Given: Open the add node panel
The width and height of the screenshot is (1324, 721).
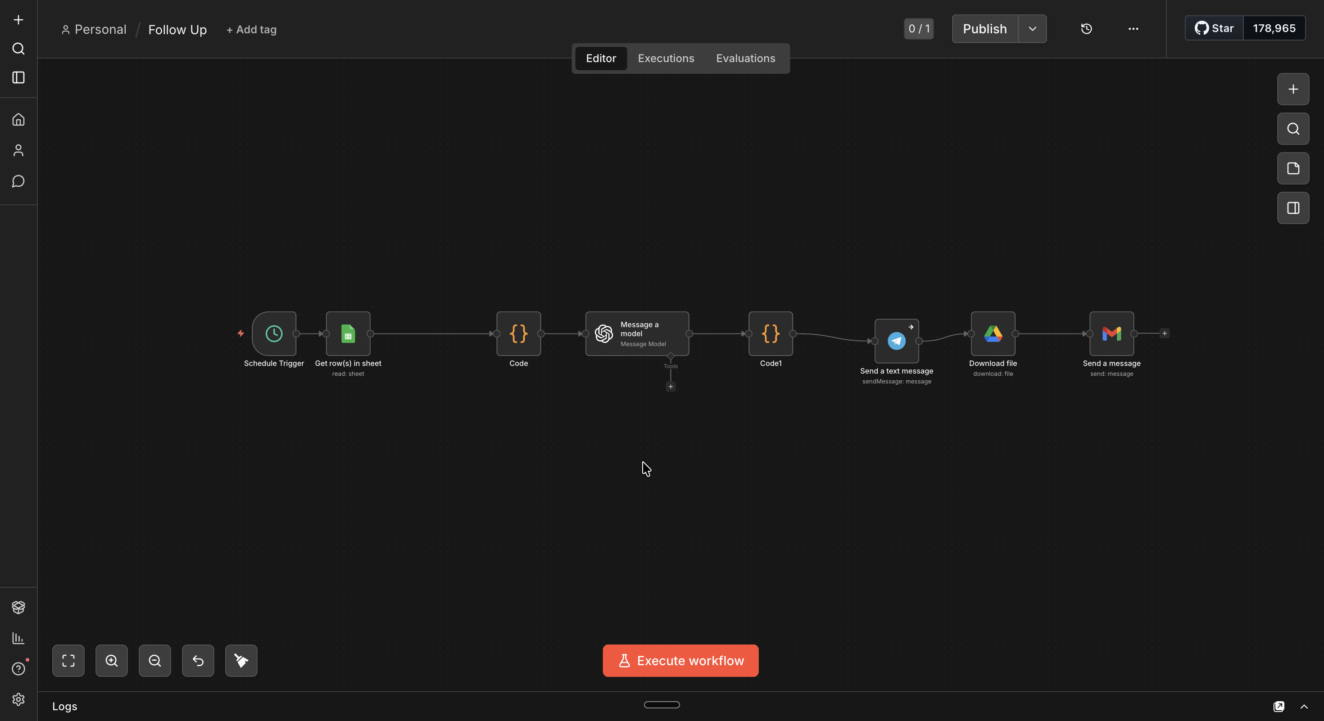Looking at the screenshot, I should tap(1293, 89).
